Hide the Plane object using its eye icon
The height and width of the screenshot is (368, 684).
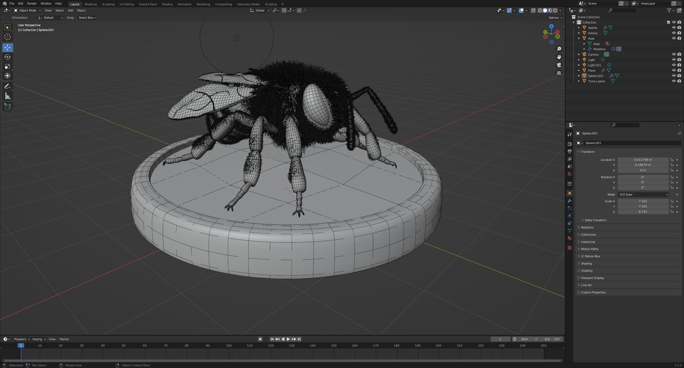coord(674,70)
